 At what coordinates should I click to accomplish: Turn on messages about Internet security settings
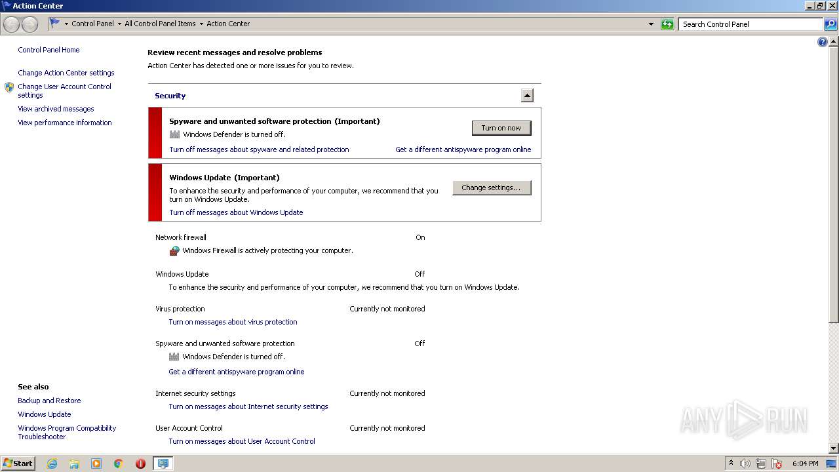click(x=248, y=406)
